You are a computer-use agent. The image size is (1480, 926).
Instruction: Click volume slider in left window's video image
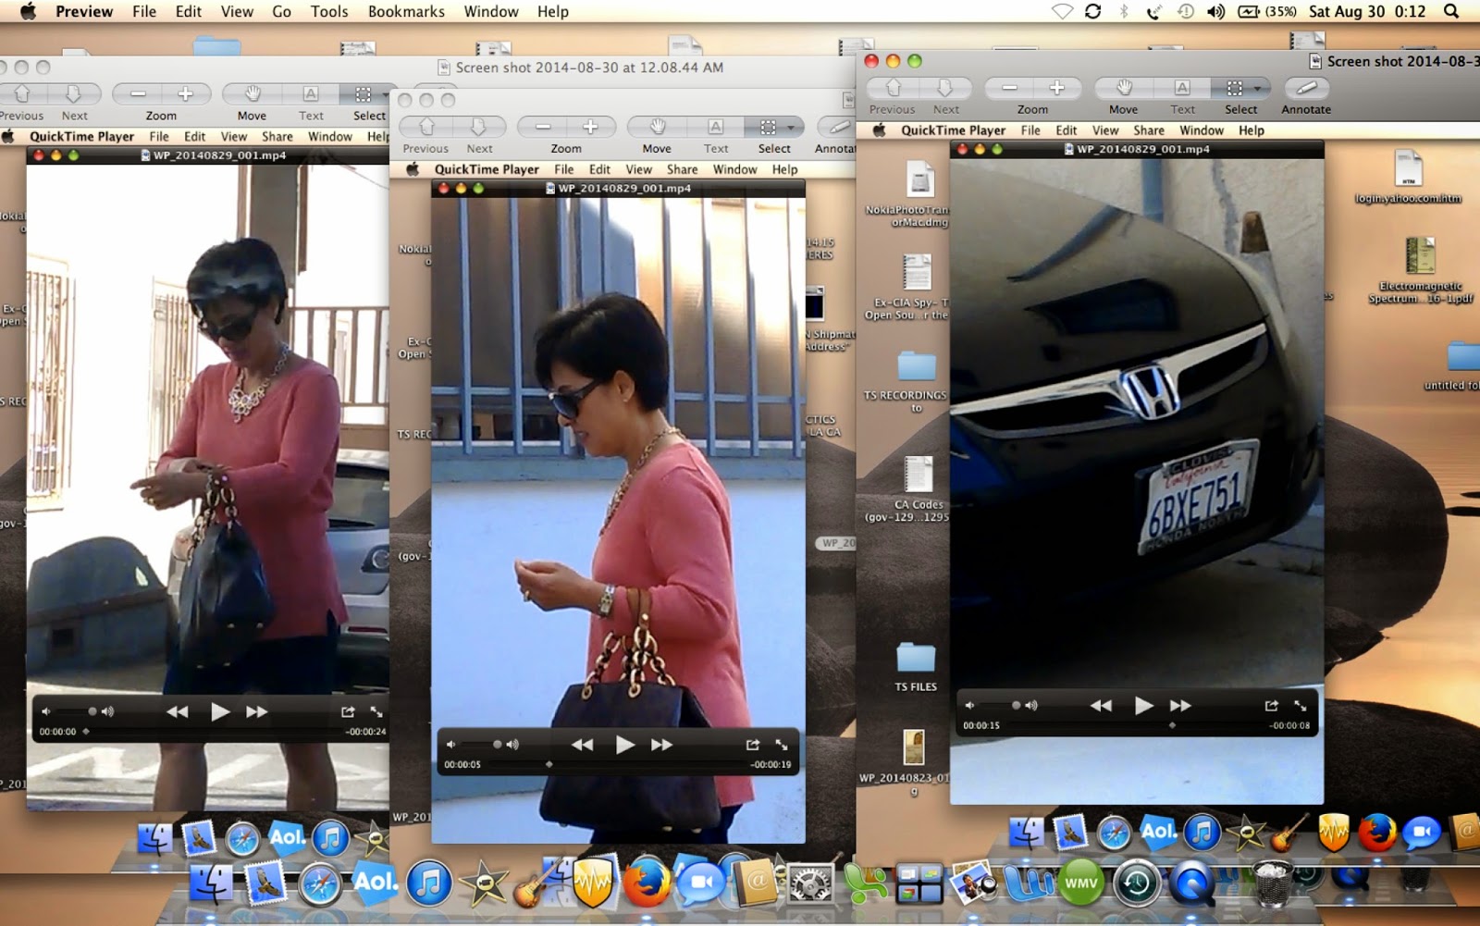(77, 711)
